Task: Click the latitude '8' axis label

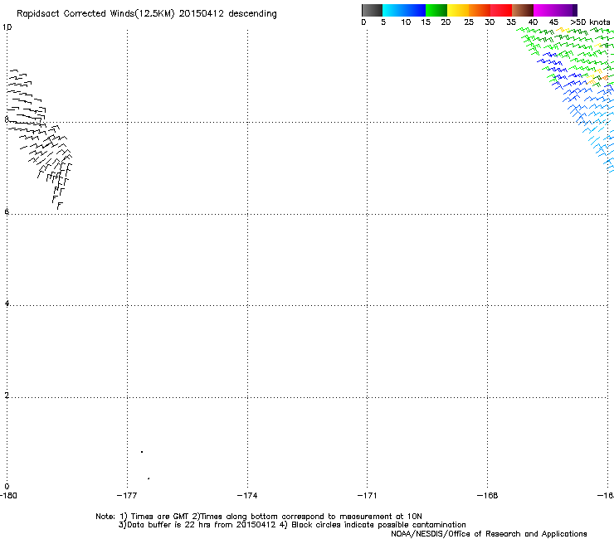Action: click(x=7, y=119)
